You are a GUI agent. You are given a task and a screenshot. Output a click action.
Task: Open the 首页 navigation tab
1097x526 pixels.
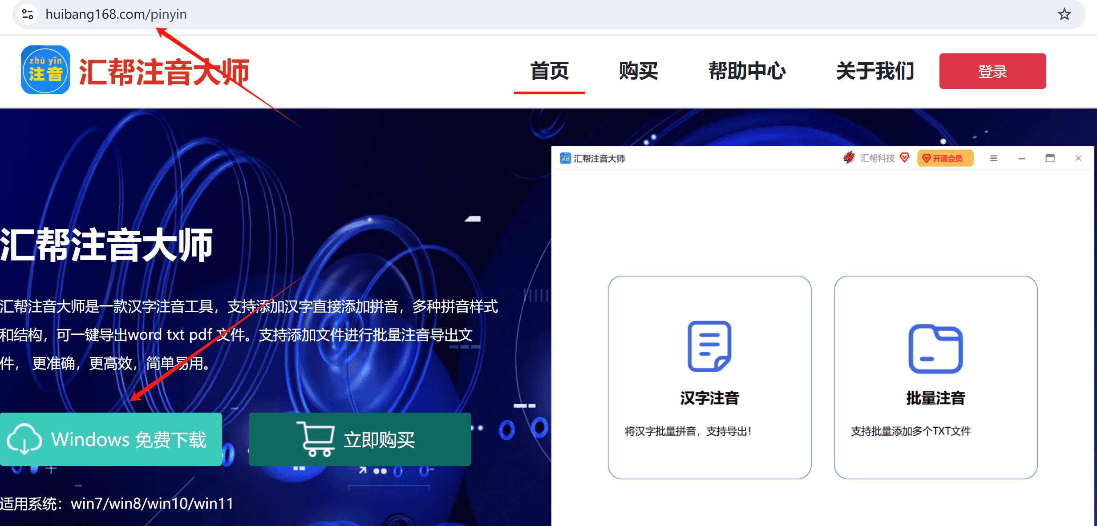click(x=550, y=71)
